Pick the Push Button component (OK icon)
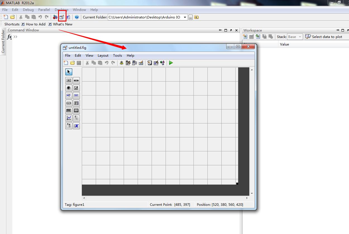This screenshot has width=349, height=234. [69, 80]
